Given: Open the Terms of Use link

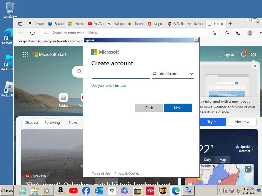Looking at the screenshot, I should 101,174.
